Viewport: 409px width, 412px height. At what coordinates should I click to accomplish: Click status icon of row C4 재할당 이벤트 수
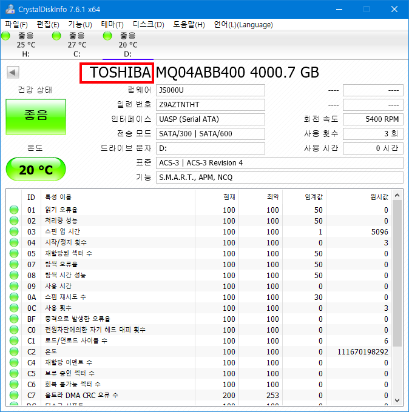(x=14, y=362)
